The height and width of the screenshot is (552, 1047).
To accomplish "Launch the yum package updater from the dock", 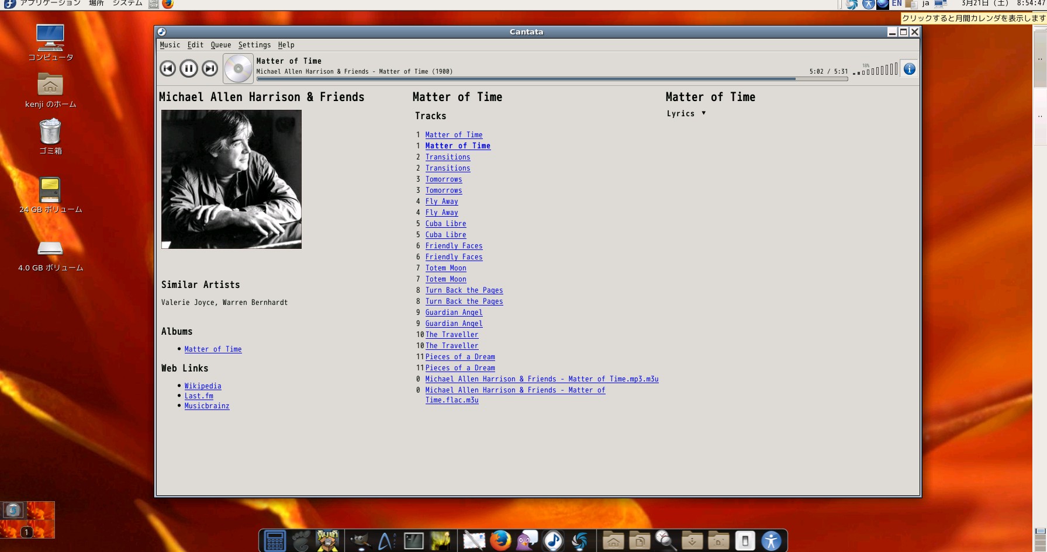I will pos(329,540).
